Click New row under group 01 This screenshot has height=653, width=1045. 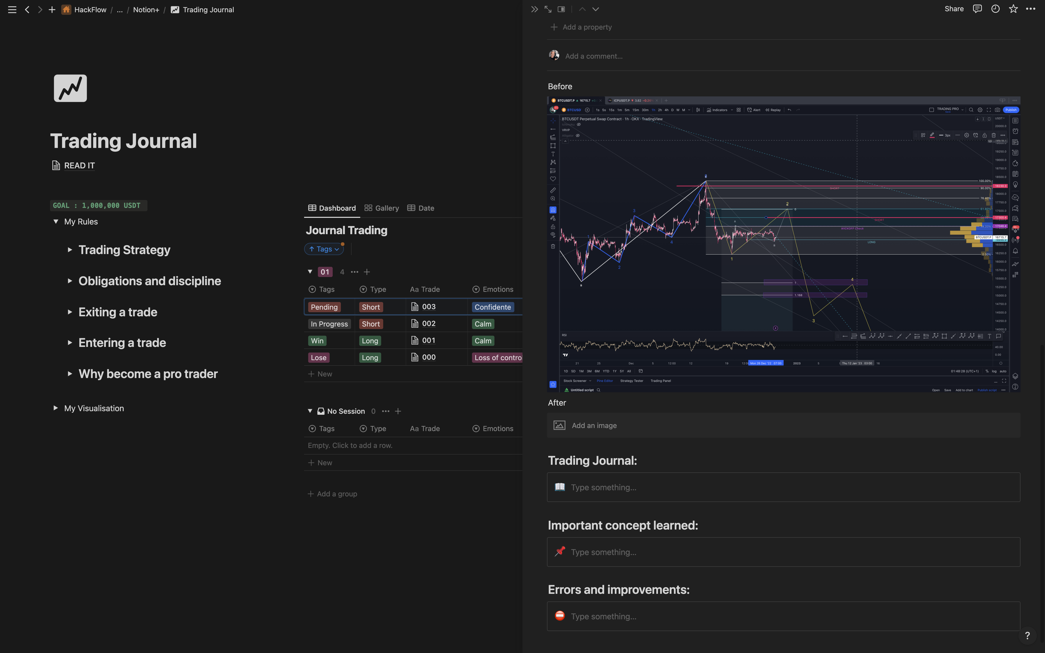tap(320, 374)
